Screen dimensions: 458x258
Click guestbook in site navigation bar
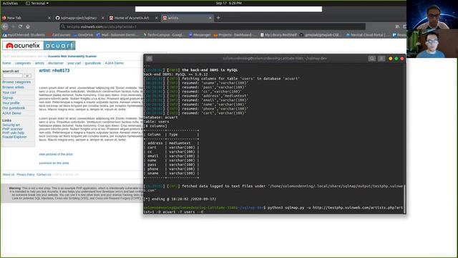[x=92, y=63]
